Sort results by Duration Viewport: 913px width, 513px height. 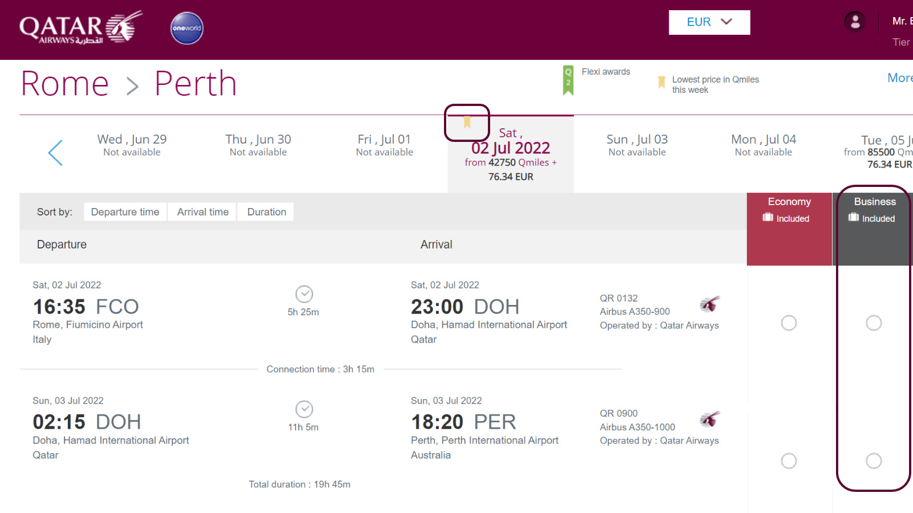[266, 212]
